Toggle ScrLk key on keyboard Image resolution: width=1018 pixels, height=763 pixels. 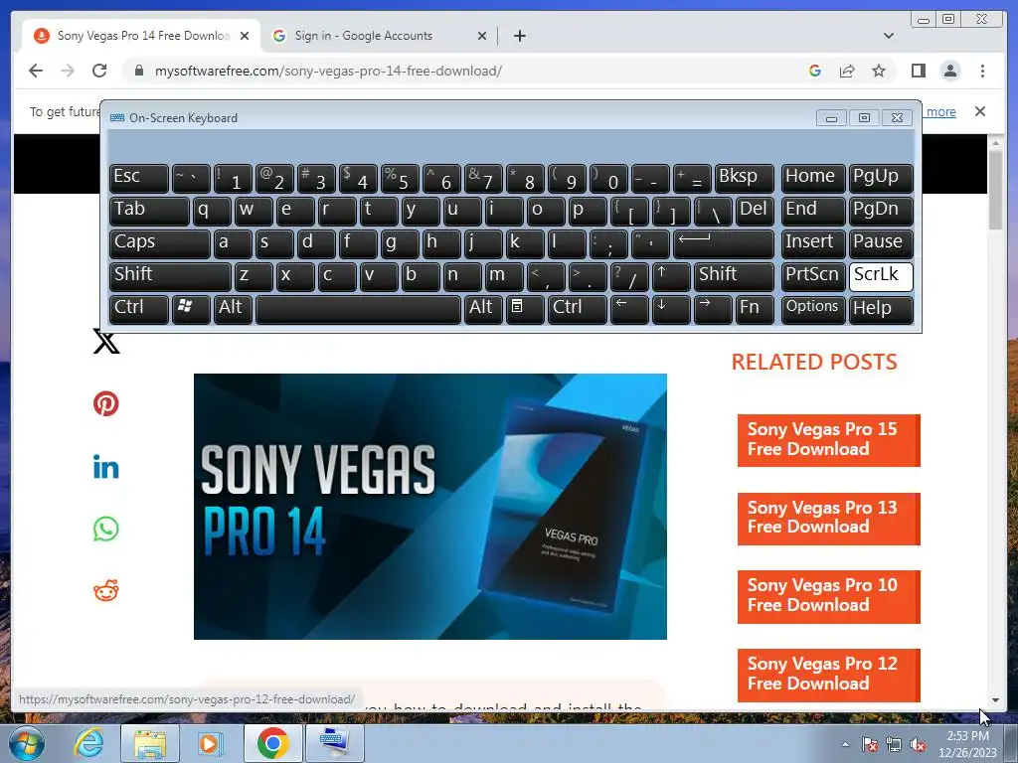point(881,276)
